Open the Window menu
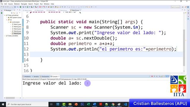Viewport: 190px width, 107px height. [47, 4]
